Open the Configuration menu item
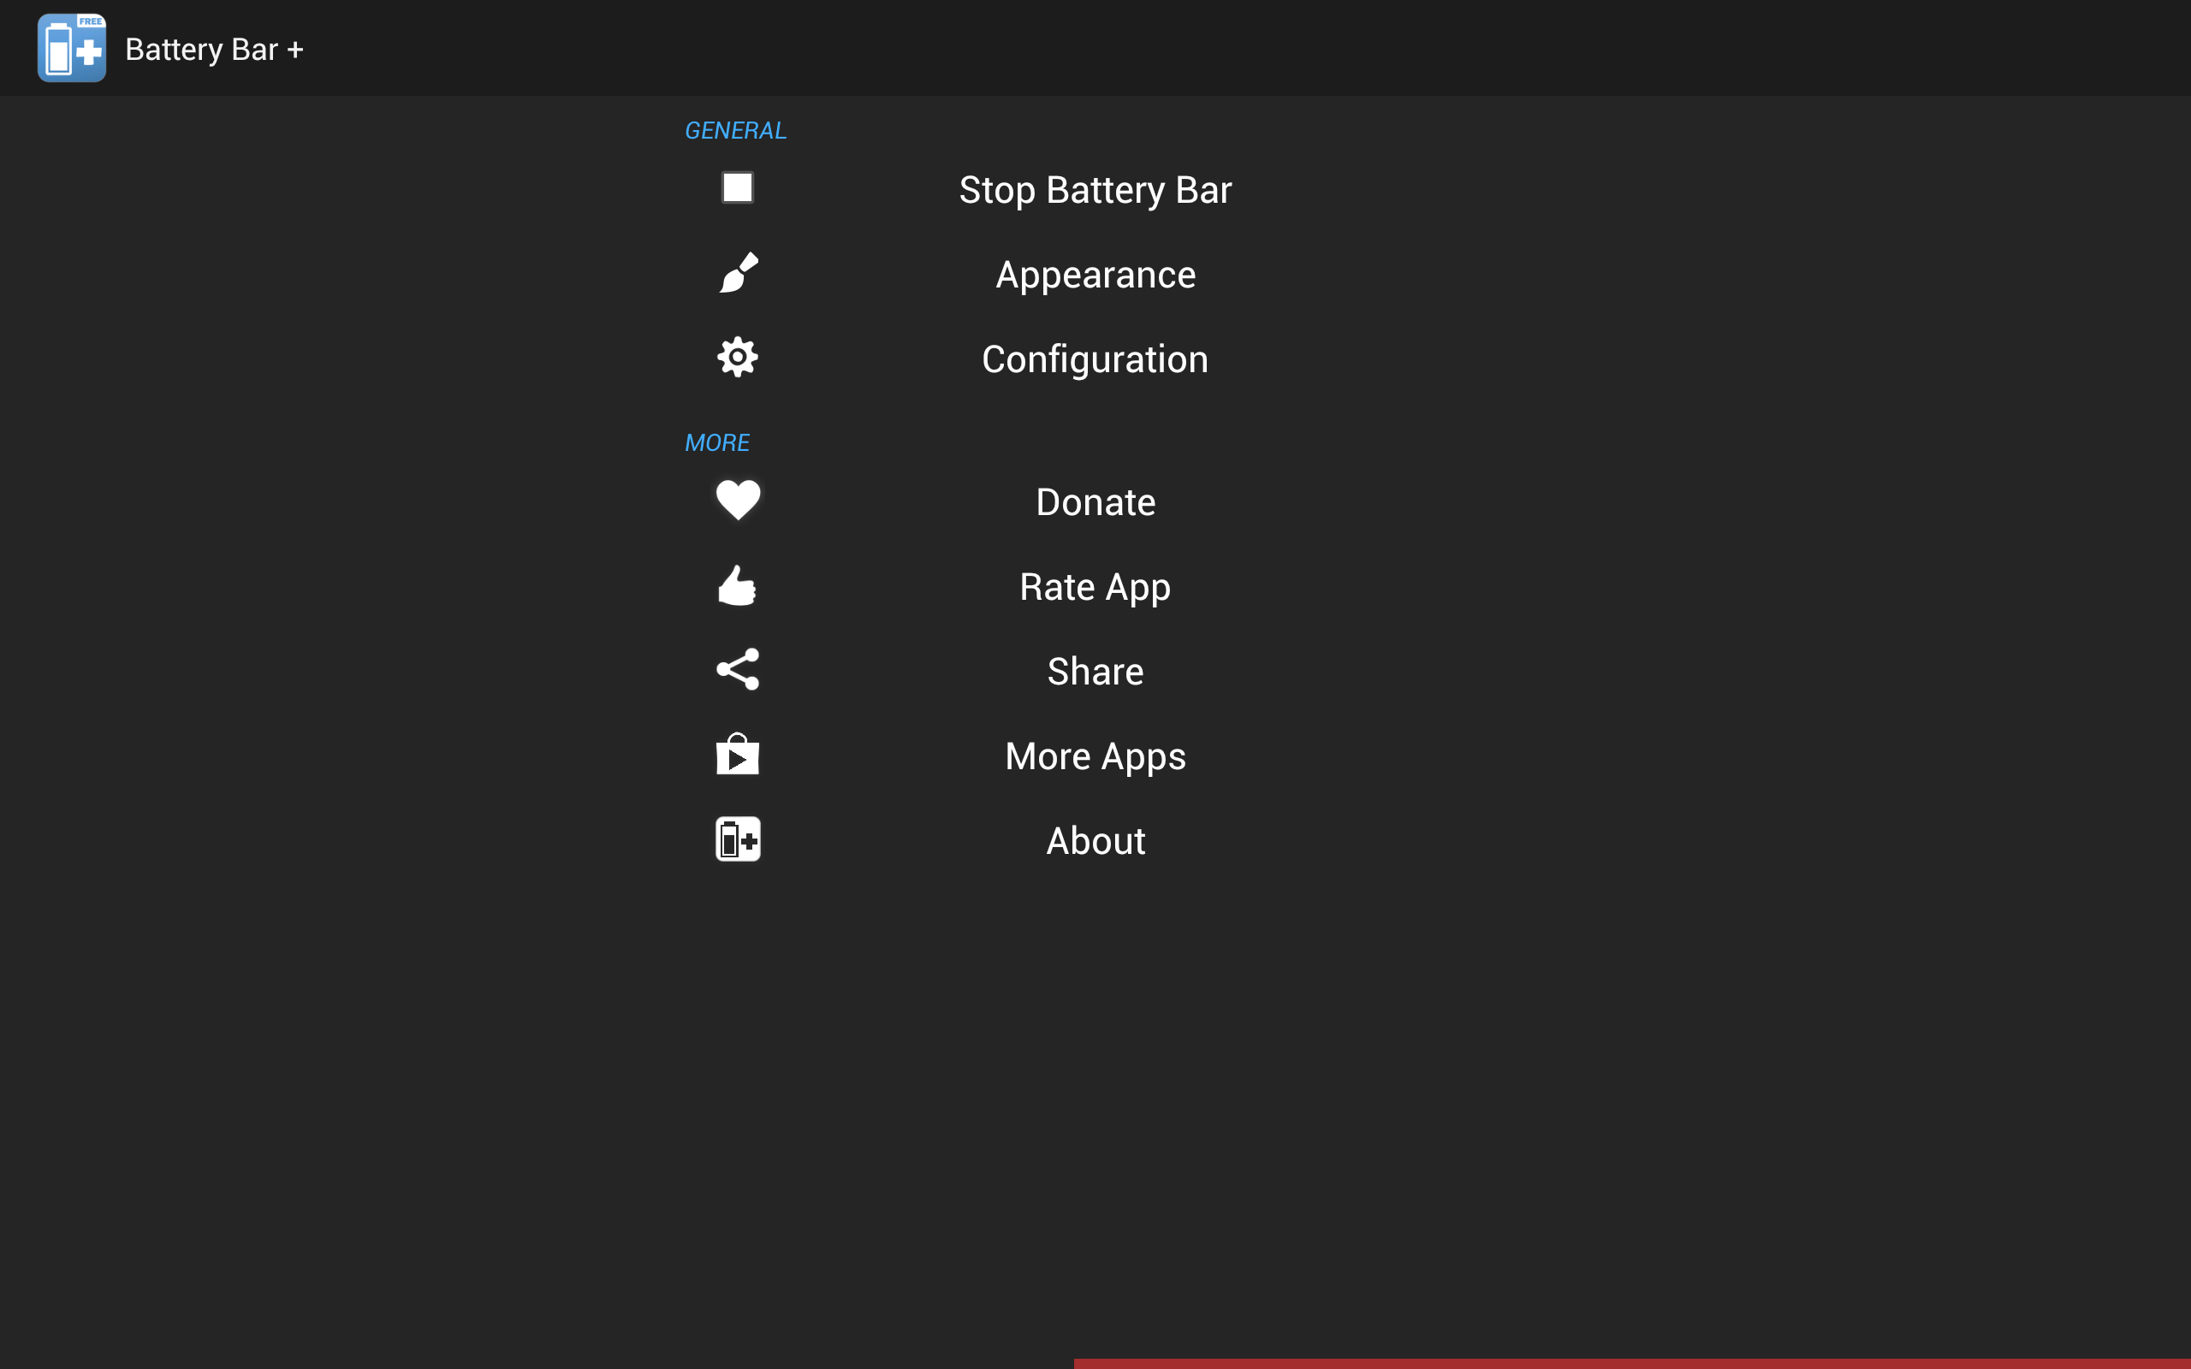2191x1369 pixels. pyautogui.click(x=1095, y=359)
